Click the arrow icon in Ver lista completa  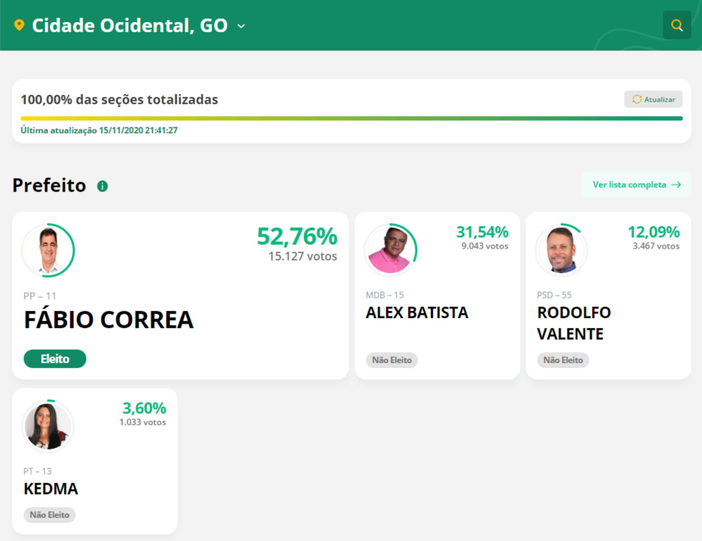tap(676, 185)
